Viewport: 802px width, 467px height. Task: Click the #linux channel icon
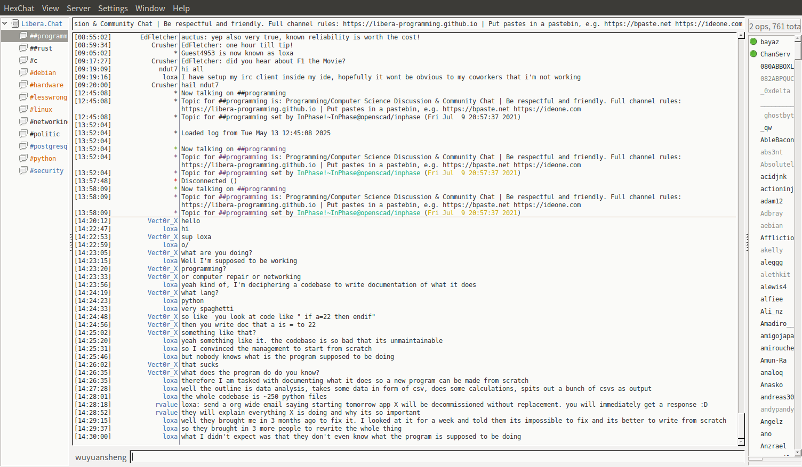pyautogui.click(x=23, y=109)
